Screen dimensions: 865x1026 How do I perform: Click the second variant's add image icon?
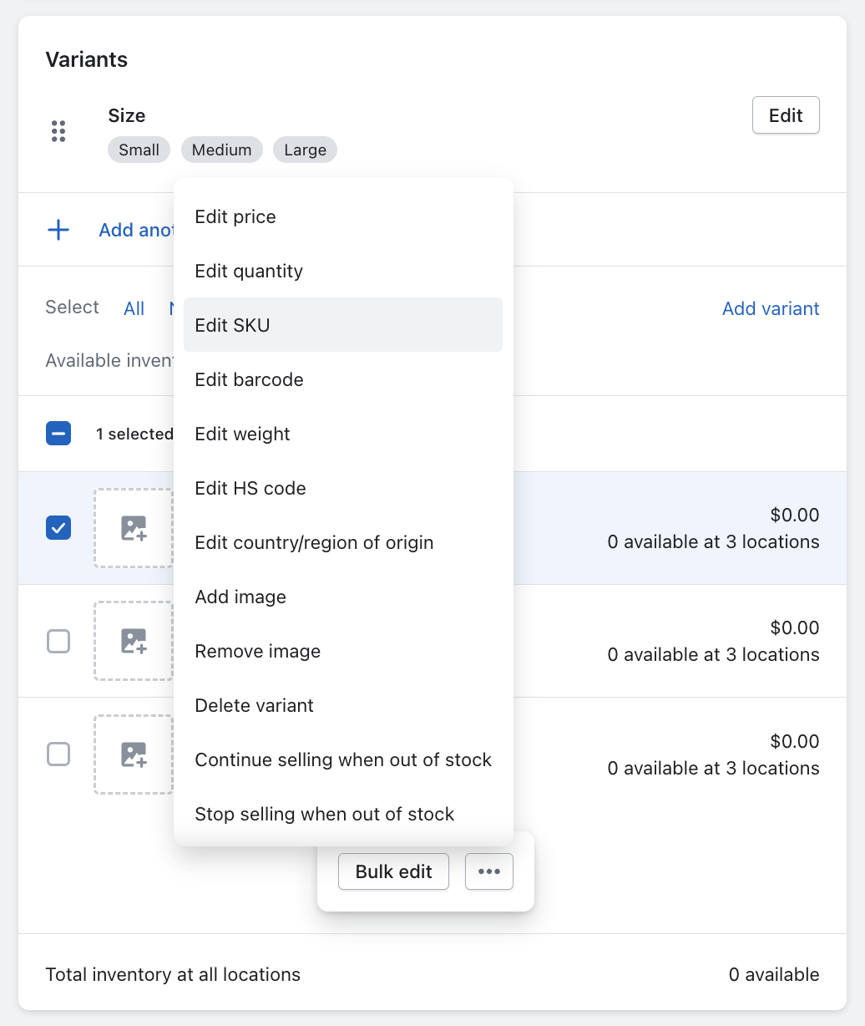click(x=134, y=641)
